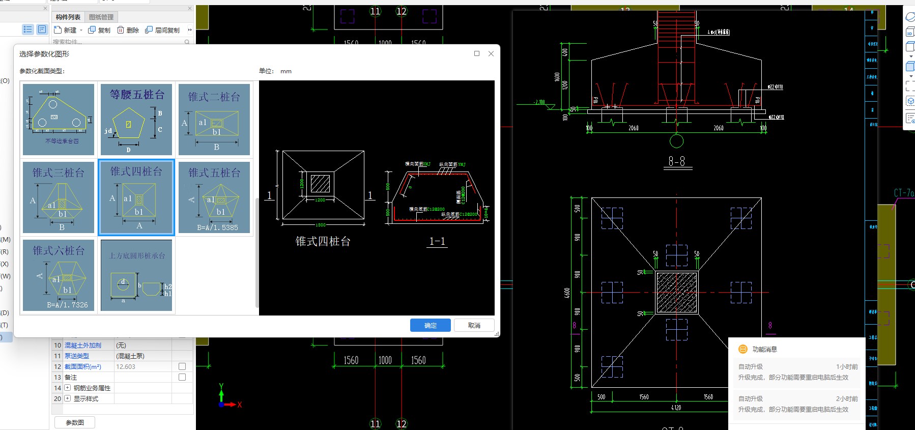Select the 锥式六桩台 shape thumbnail
The image size is (915, 430).
(x=59, y=275)
